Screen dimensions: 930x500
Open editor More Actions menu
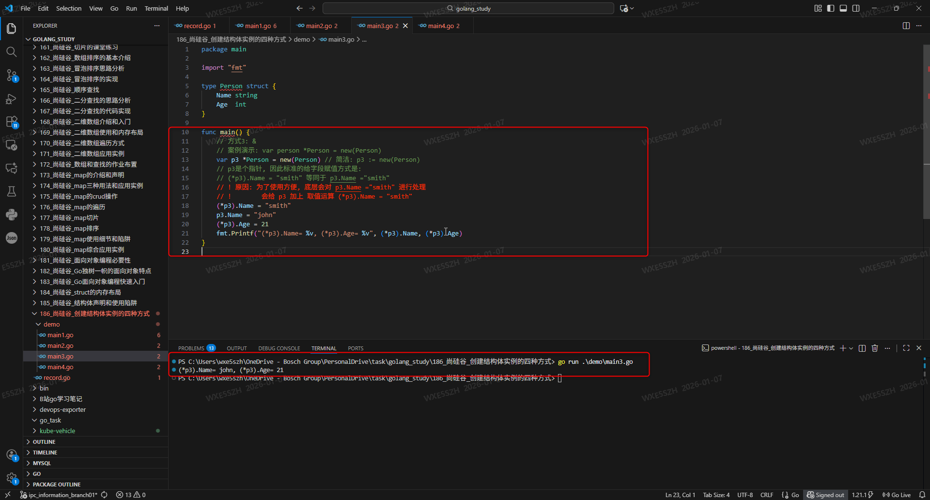click(x=919, y=26)
